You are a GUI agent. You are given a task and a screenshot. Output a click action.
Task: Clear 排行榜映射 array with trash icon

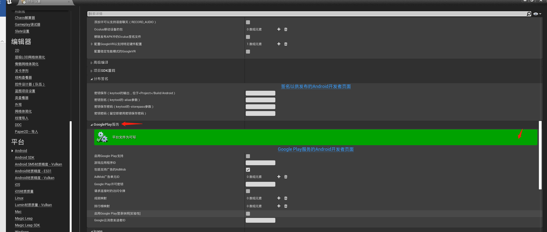286,206
